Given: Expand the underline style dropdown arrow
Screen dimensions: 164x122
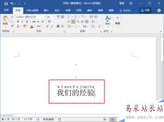Looking at the screenshot, I should point(31,21).
